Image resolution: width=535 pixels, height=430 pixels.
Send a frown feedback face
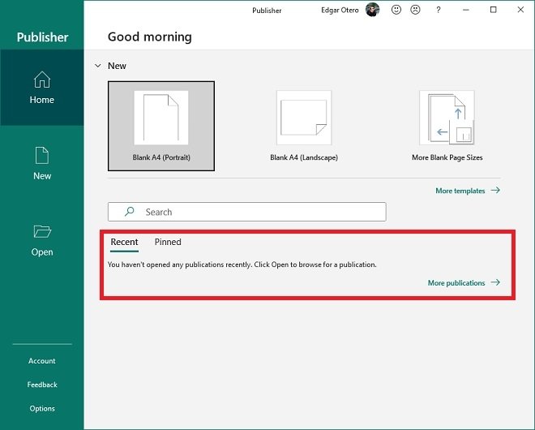415,10
